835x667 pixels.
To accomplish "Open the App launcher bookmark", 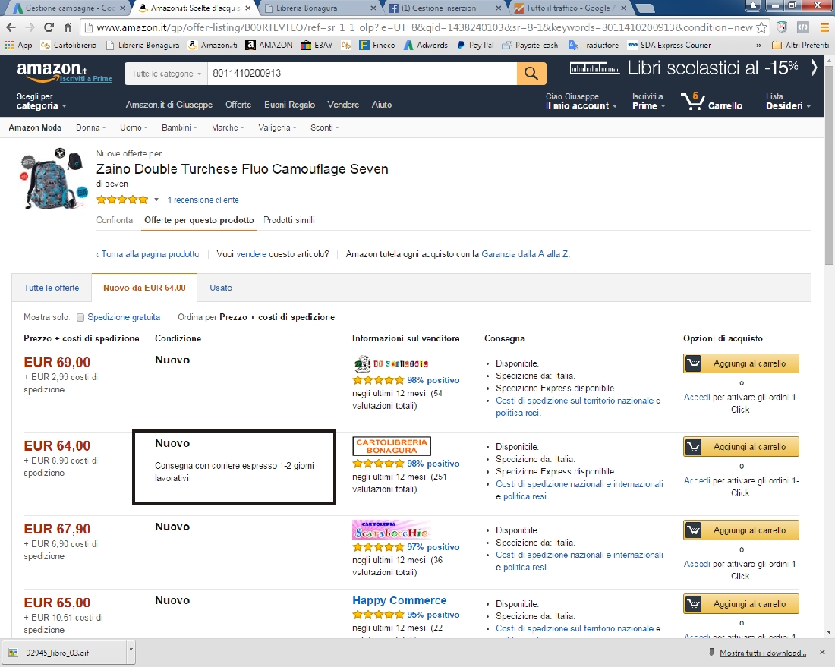I will [19, 46].
